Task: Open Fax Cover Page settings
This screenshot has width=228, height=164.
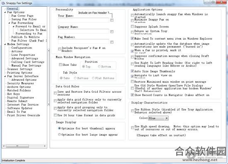Action: [22, 16]
